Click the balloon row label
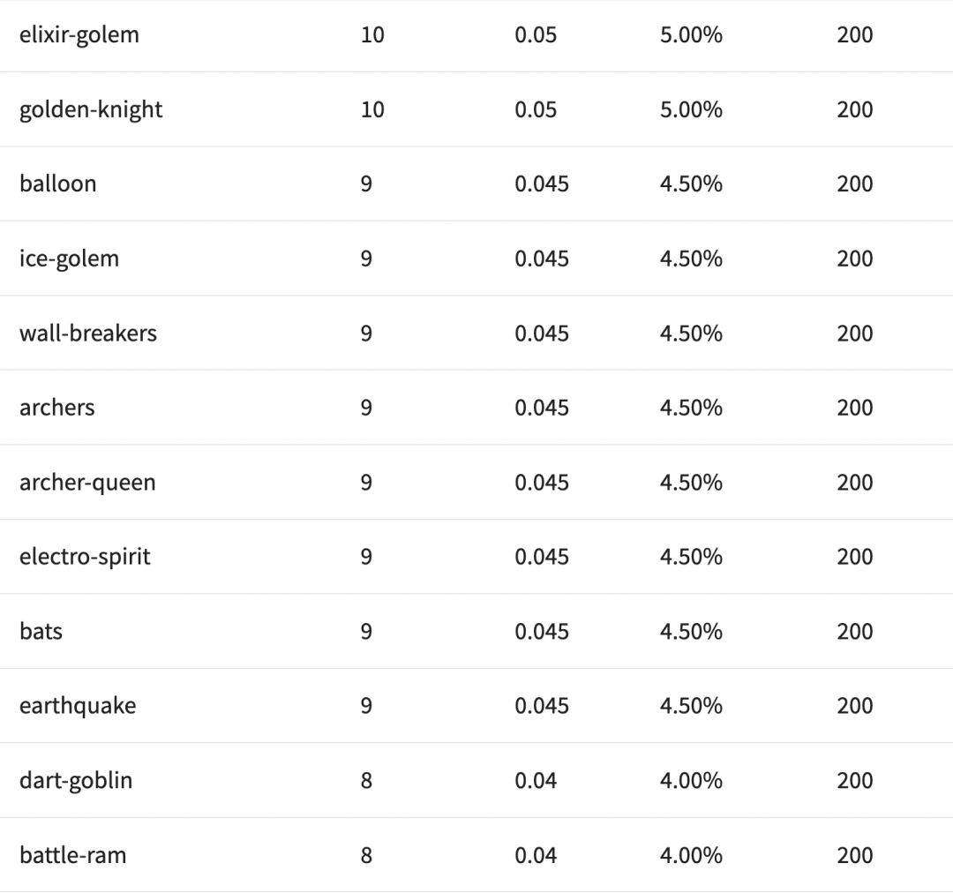The width and height of the screenshot is (953, 893). click(58, 184)
